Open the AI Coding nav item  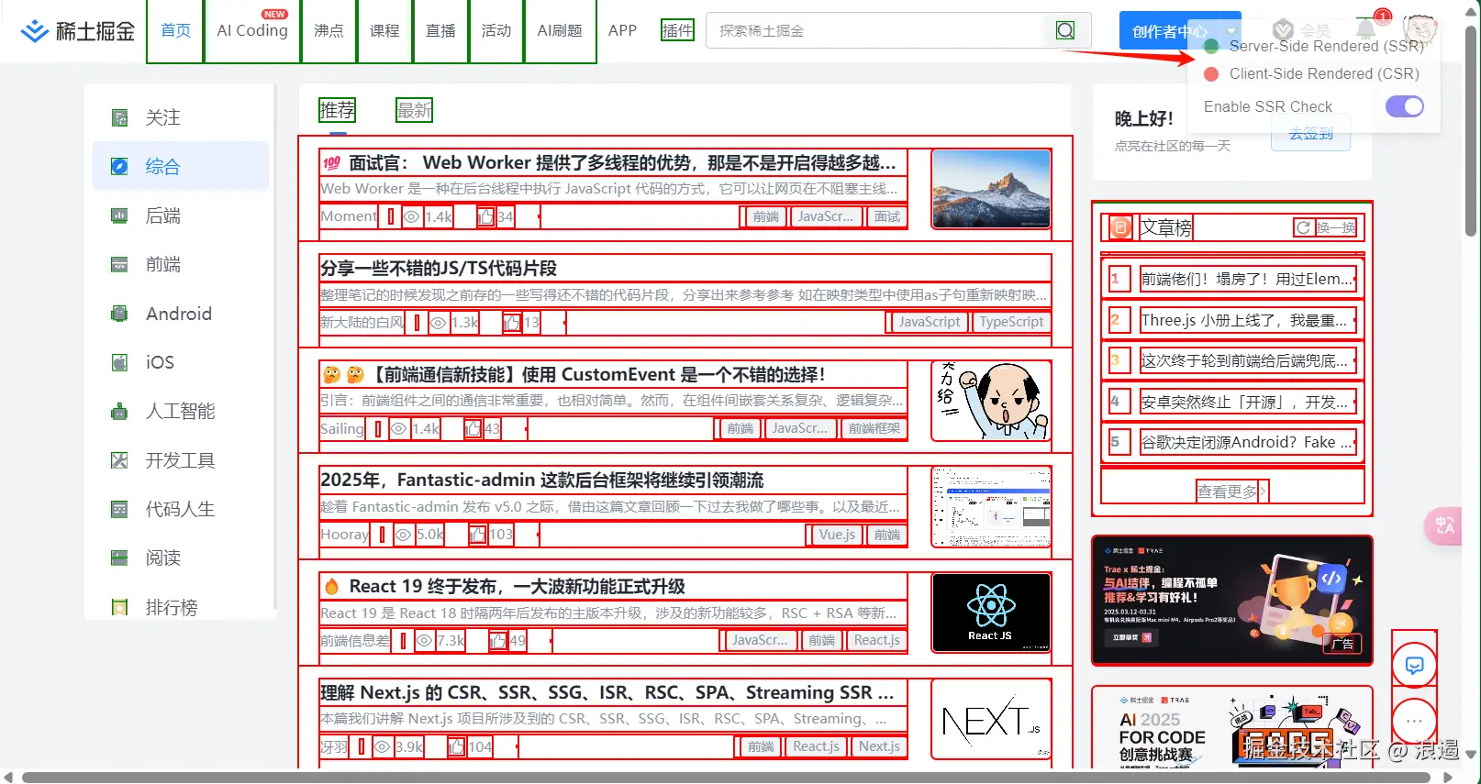252,30
